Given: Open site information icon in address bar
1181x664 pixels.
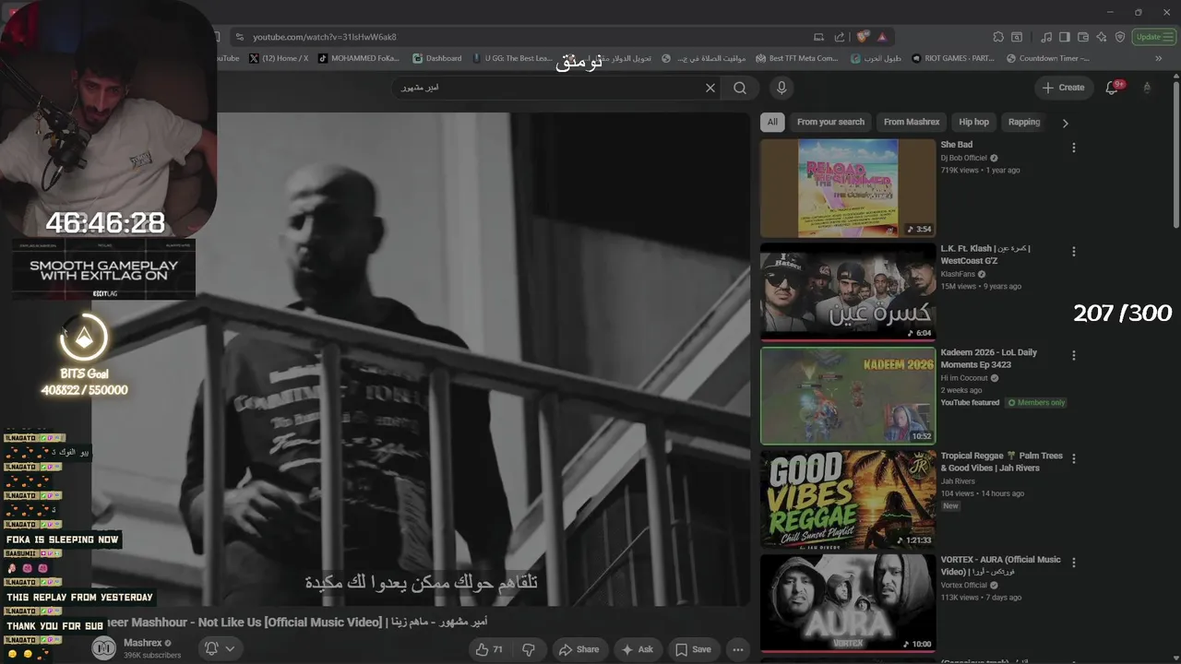Looking at the screenshot, I should click(x=240, y=37).
